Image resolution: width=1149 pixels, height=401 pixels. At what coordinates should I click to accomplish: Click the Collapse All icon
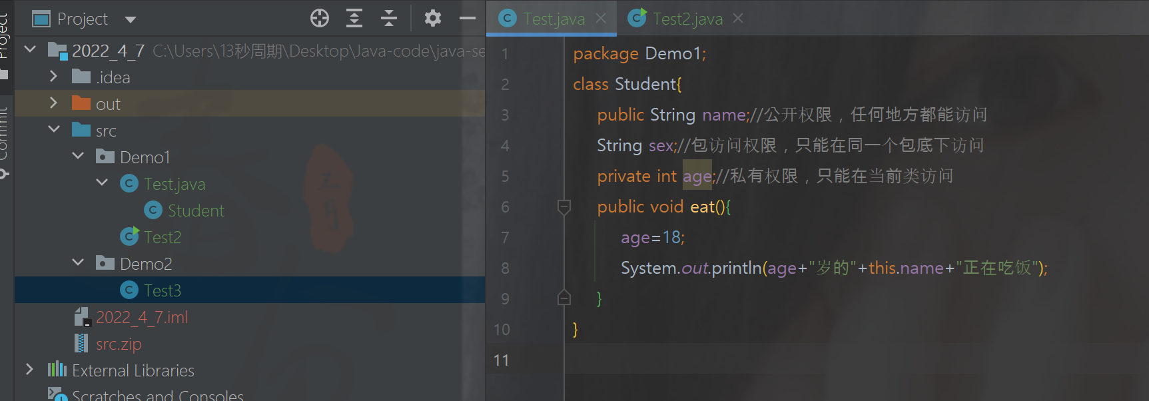pos(389,19)
